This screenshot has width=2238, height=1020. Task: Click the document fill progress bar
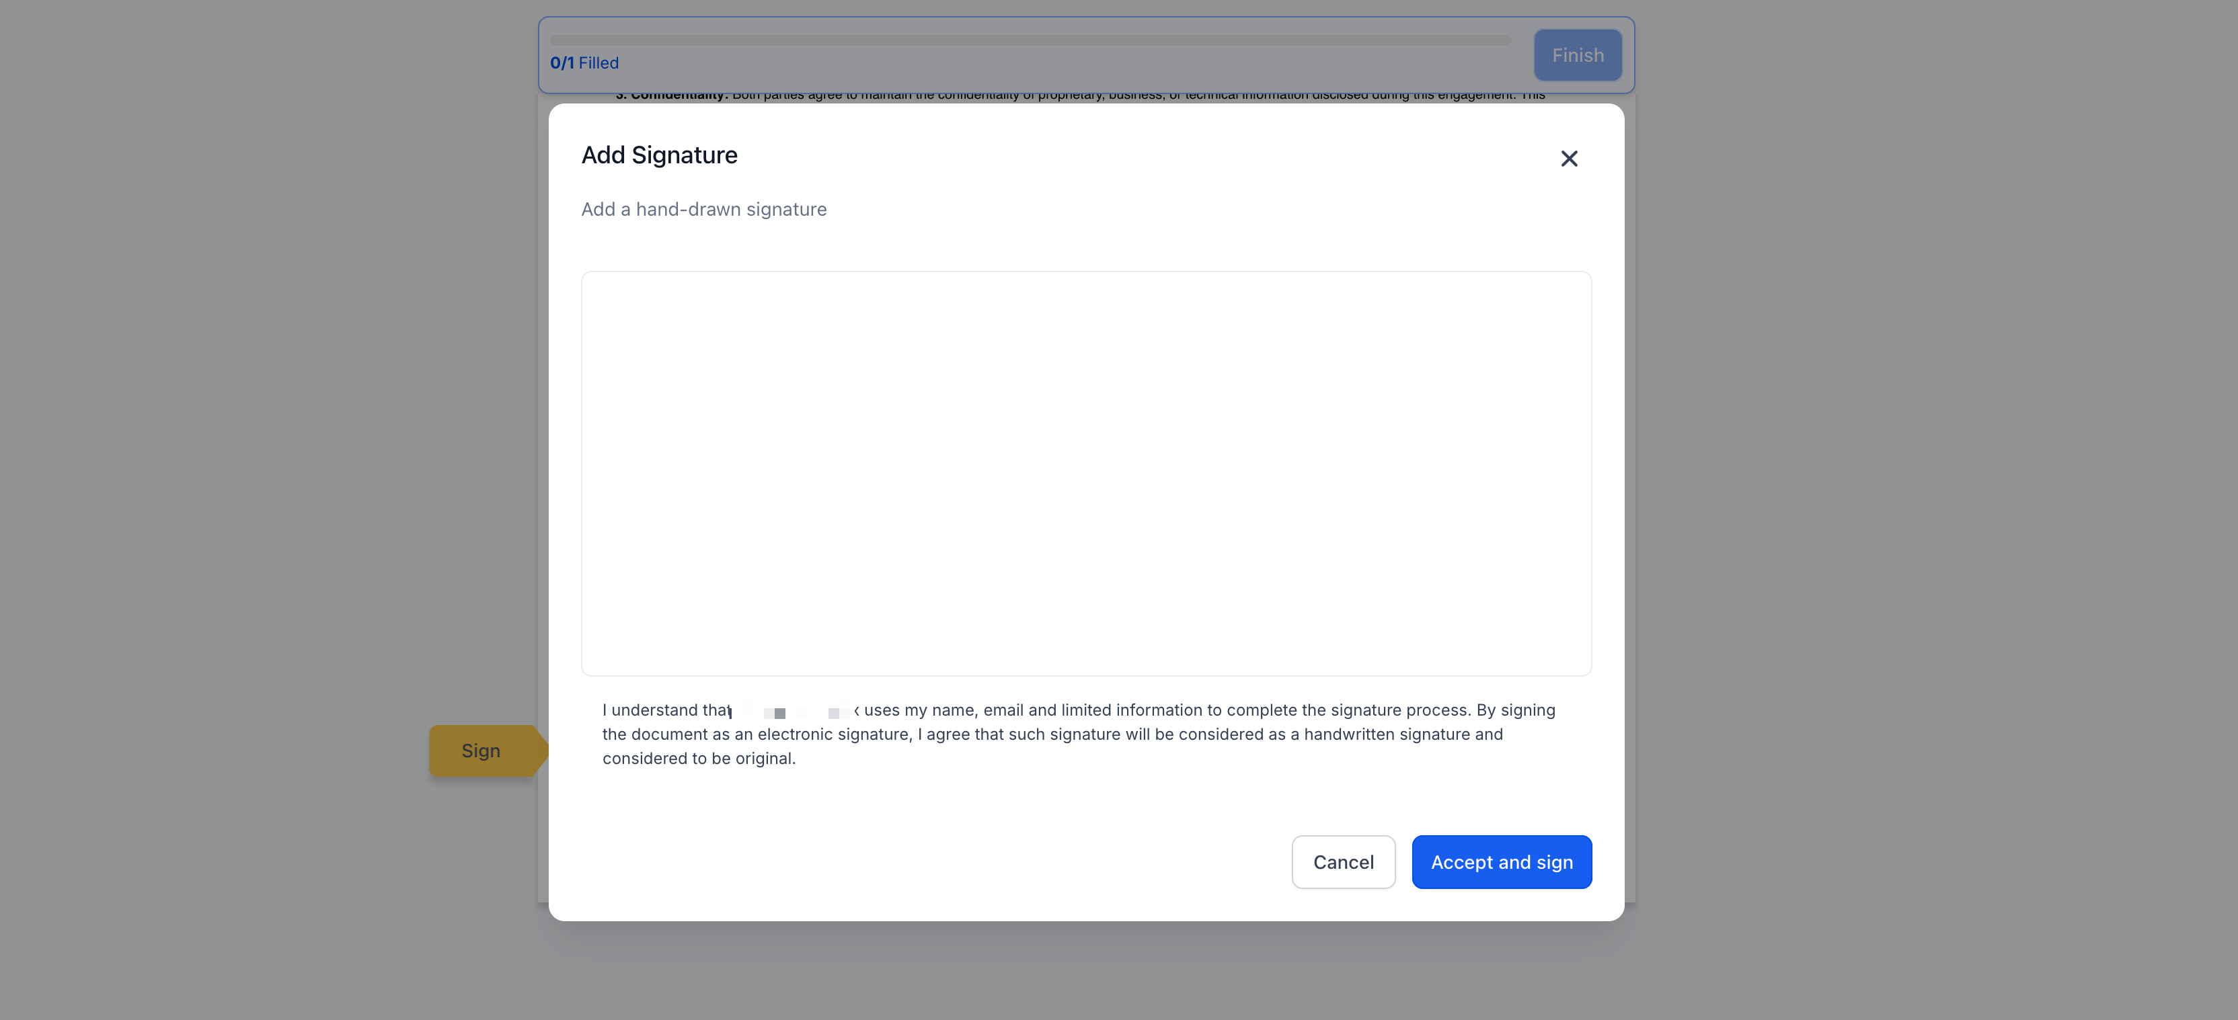pyautogui.click(x=1030, y=40)
